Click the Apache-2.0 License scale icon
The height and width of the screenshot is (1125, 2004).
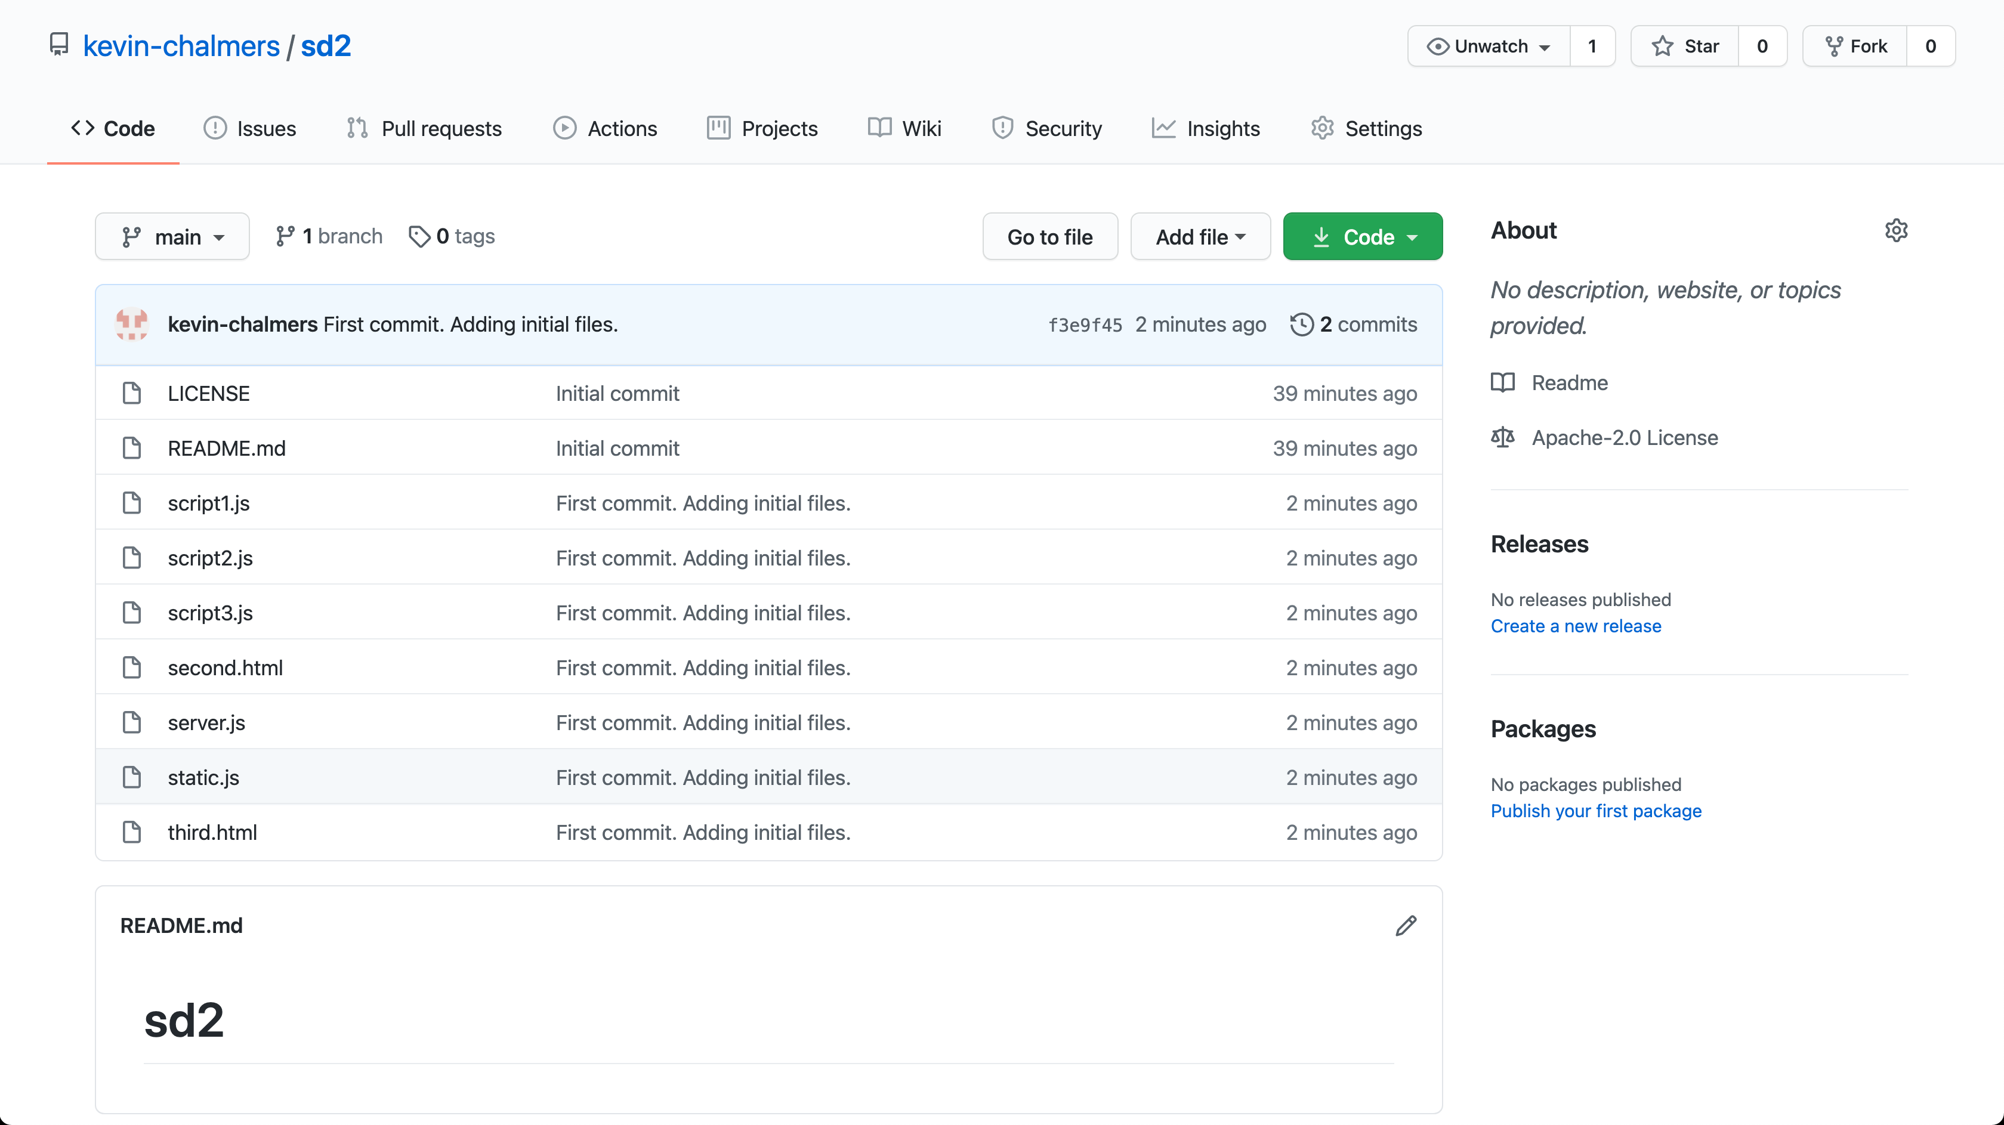[x=1502, y=437]
